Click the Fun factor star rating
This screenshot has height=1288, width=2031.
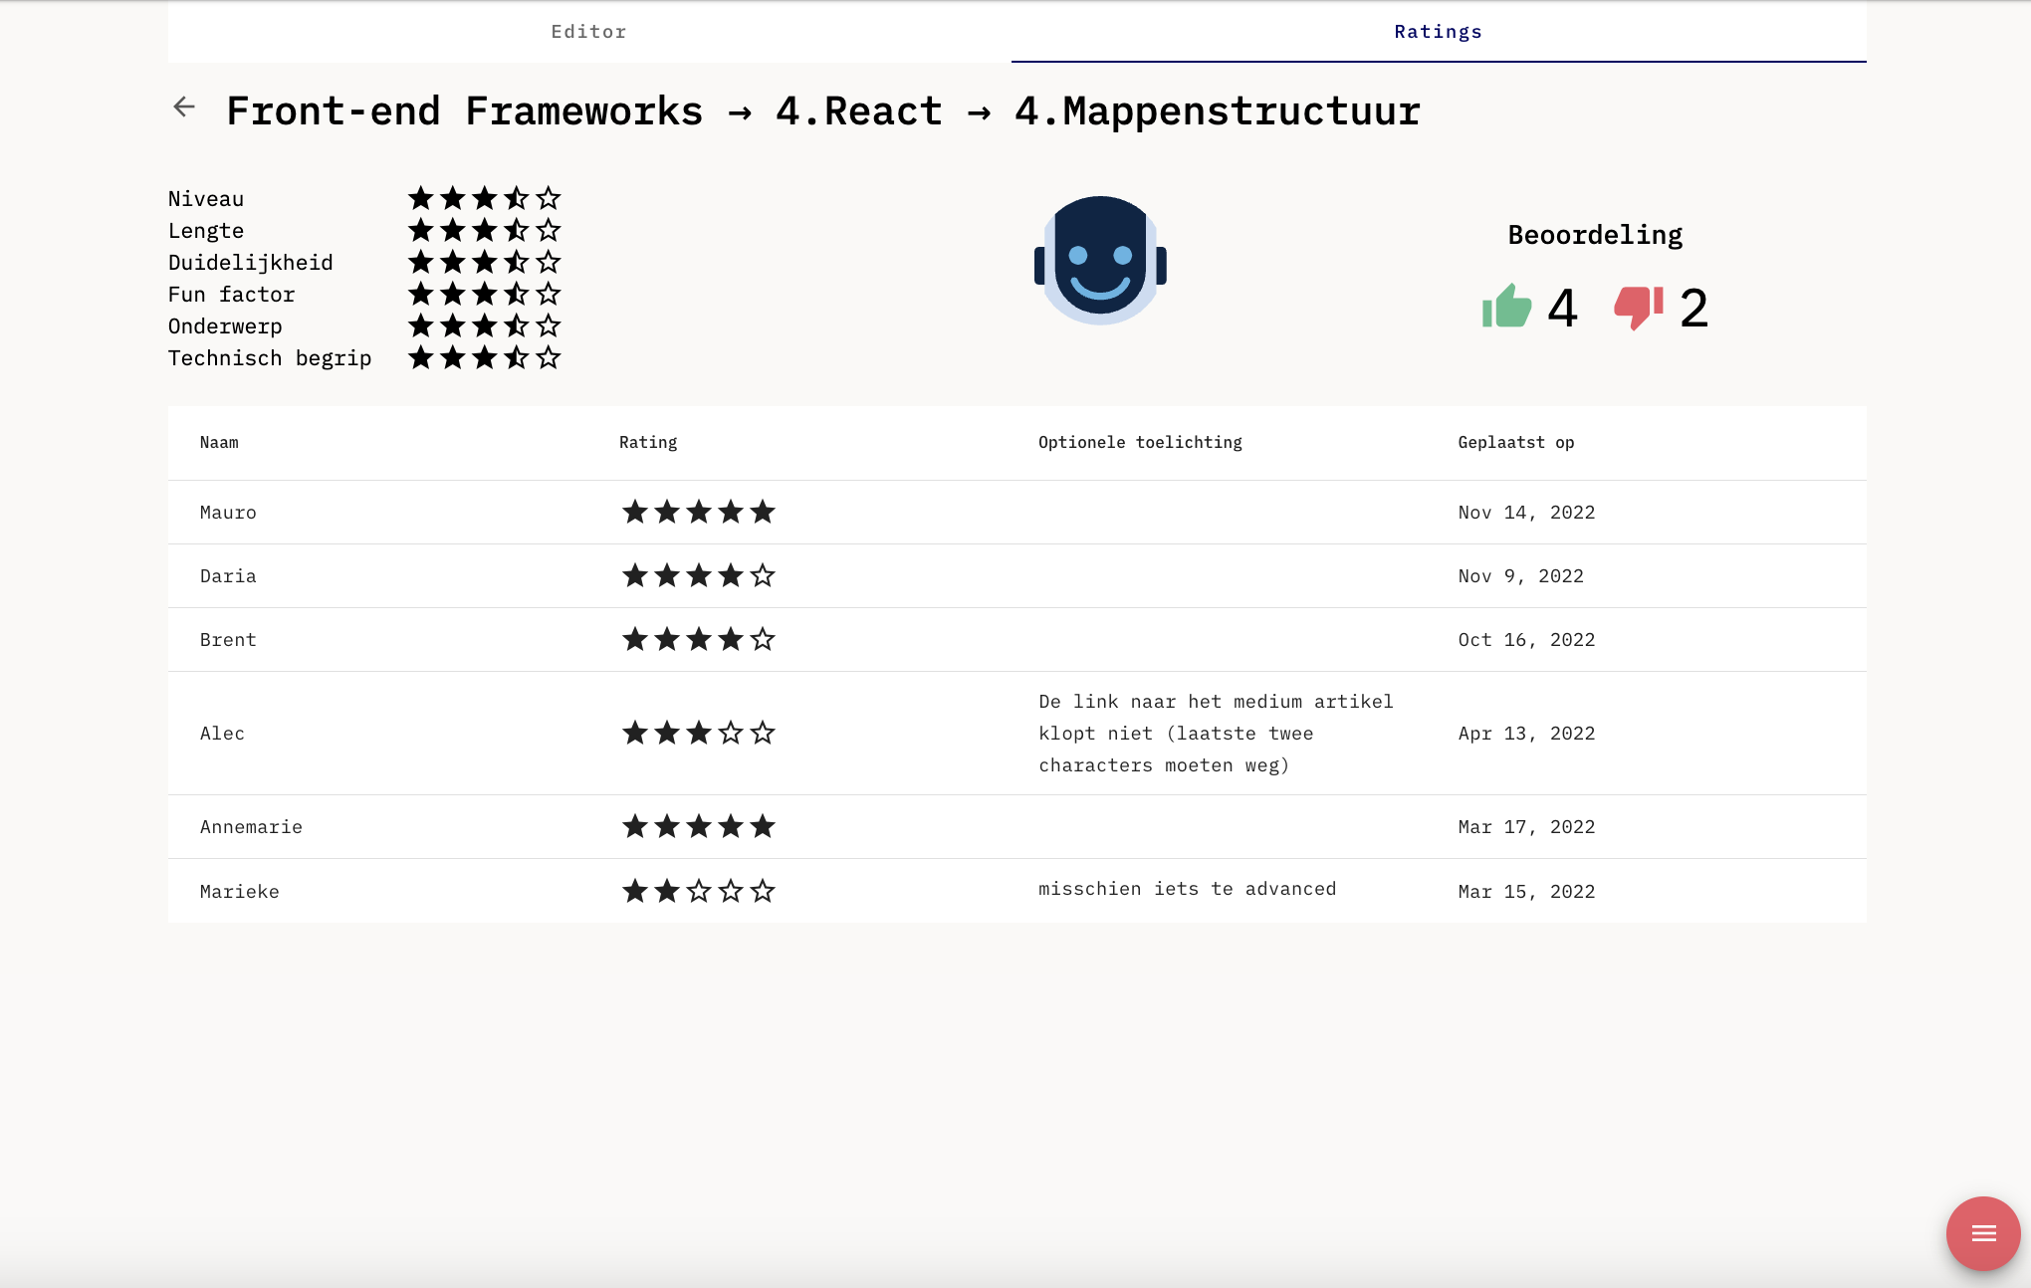coord(485,294)
